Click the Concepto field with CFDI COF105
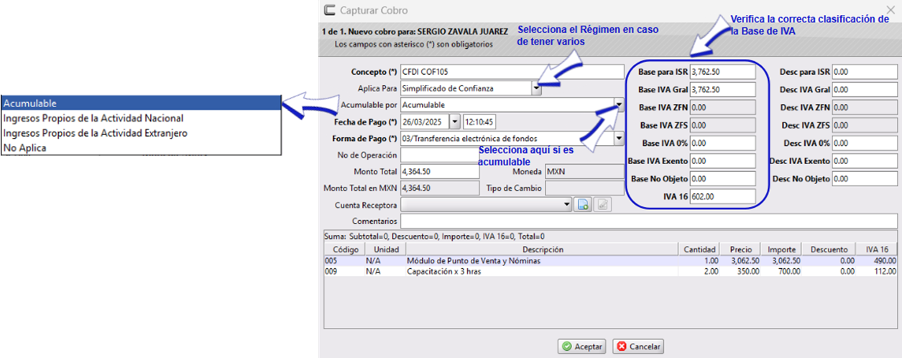 (x=512, y=72)
